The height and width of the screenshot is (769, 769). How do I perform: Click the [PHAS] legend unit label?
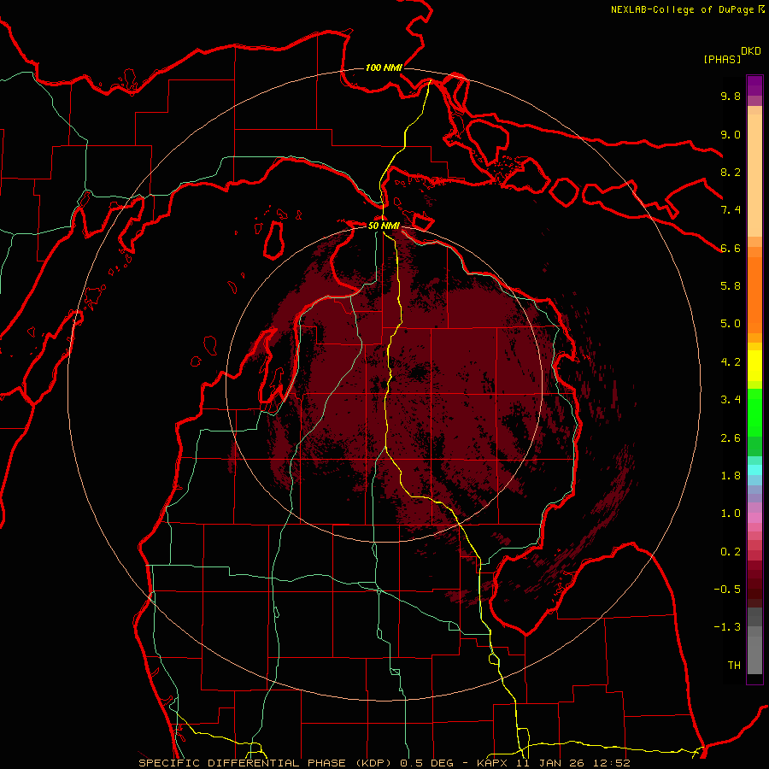click(x=722, y=59)
